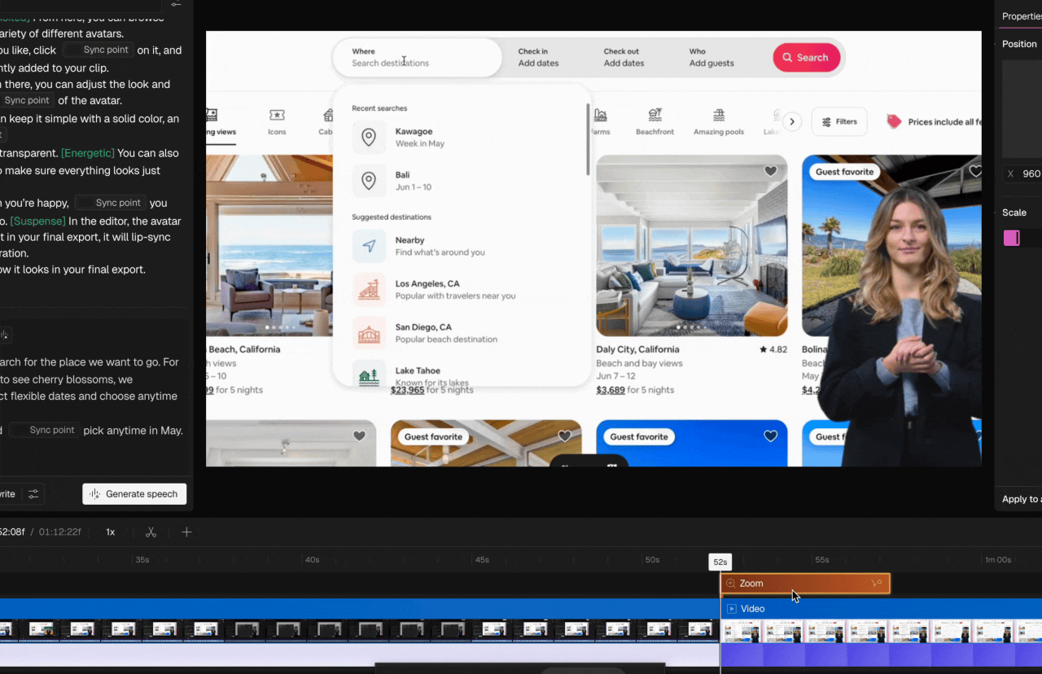Click the Generate speech button
Screen dimensions: 1042x674
pos(134,494)
